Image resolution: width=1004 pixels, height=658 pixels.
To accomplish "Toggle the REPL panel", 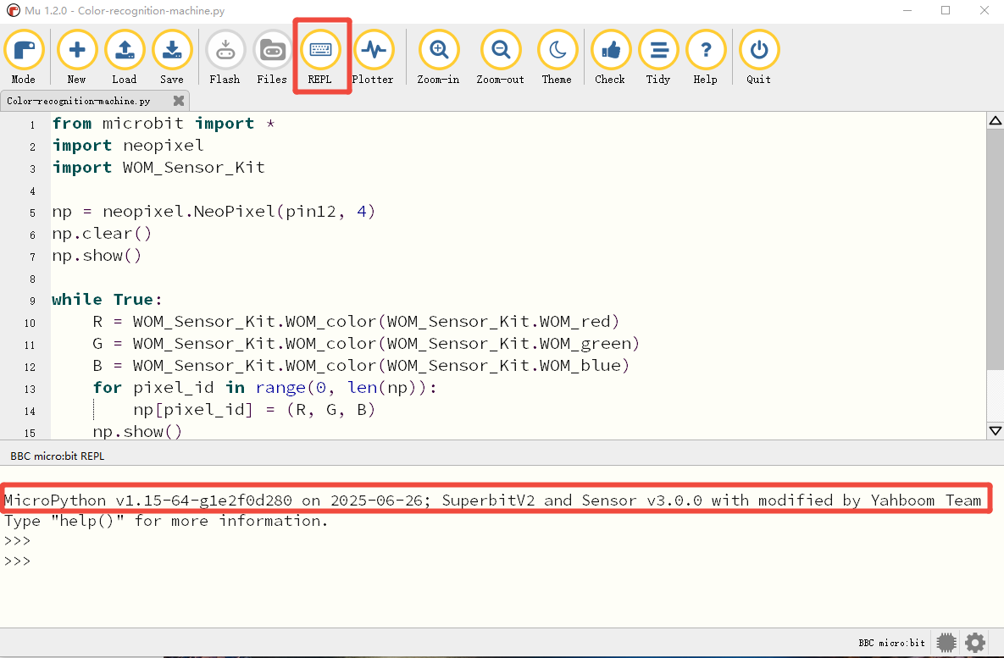I will pyautogui.click(x=320, y=57).
